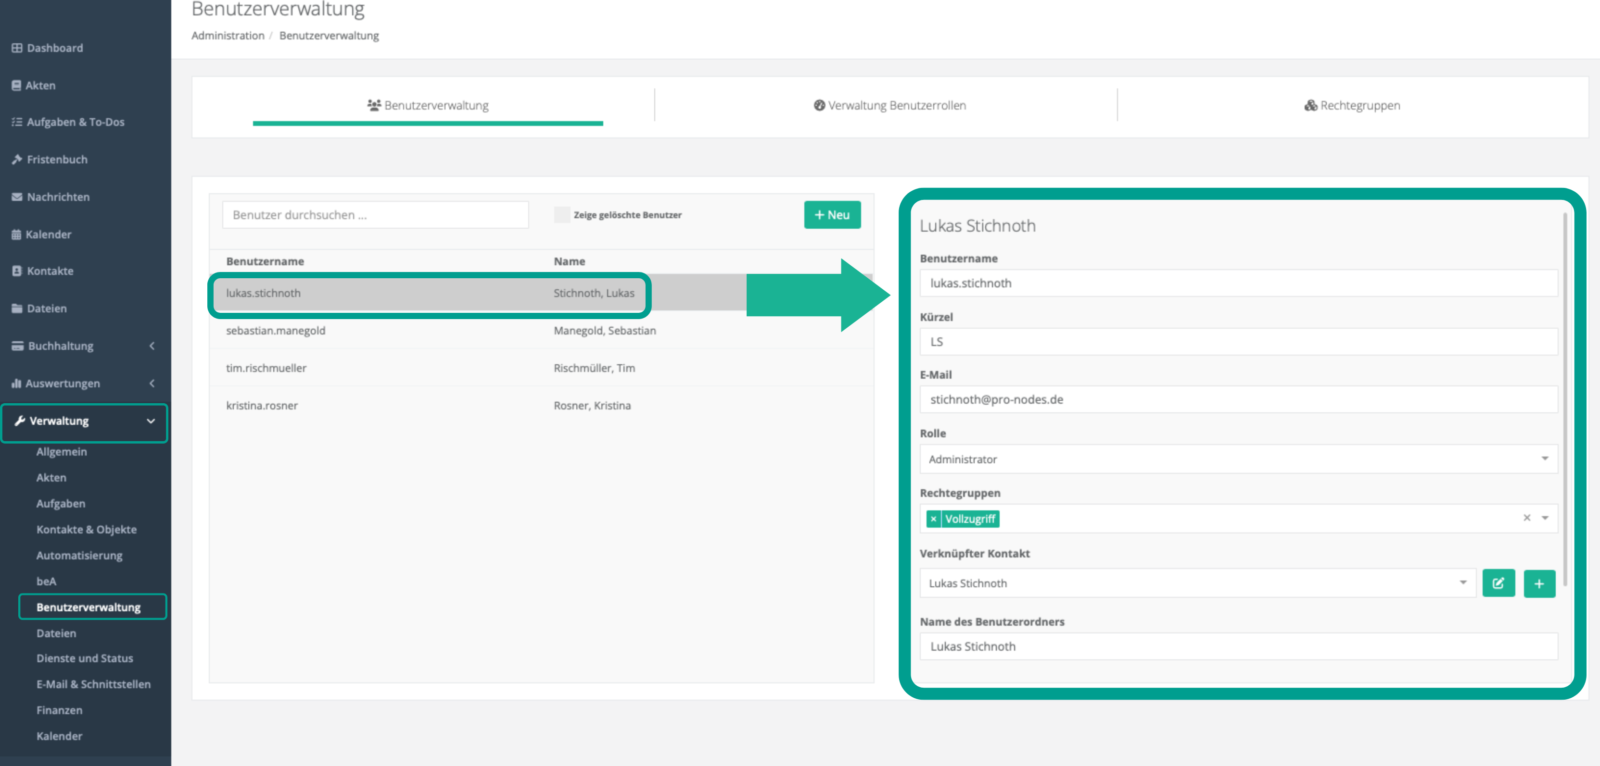The height and width of the screenshot is (766, 1600).
Task: Click the Neu button to add user
Action: [x=832, y=215]
